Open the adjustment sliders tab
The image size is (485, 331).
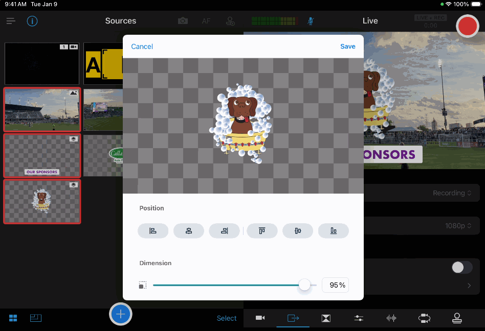pyautogui.click(x=359, y=318)
